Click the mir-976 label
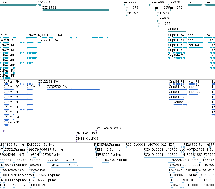 pos(164,18)
